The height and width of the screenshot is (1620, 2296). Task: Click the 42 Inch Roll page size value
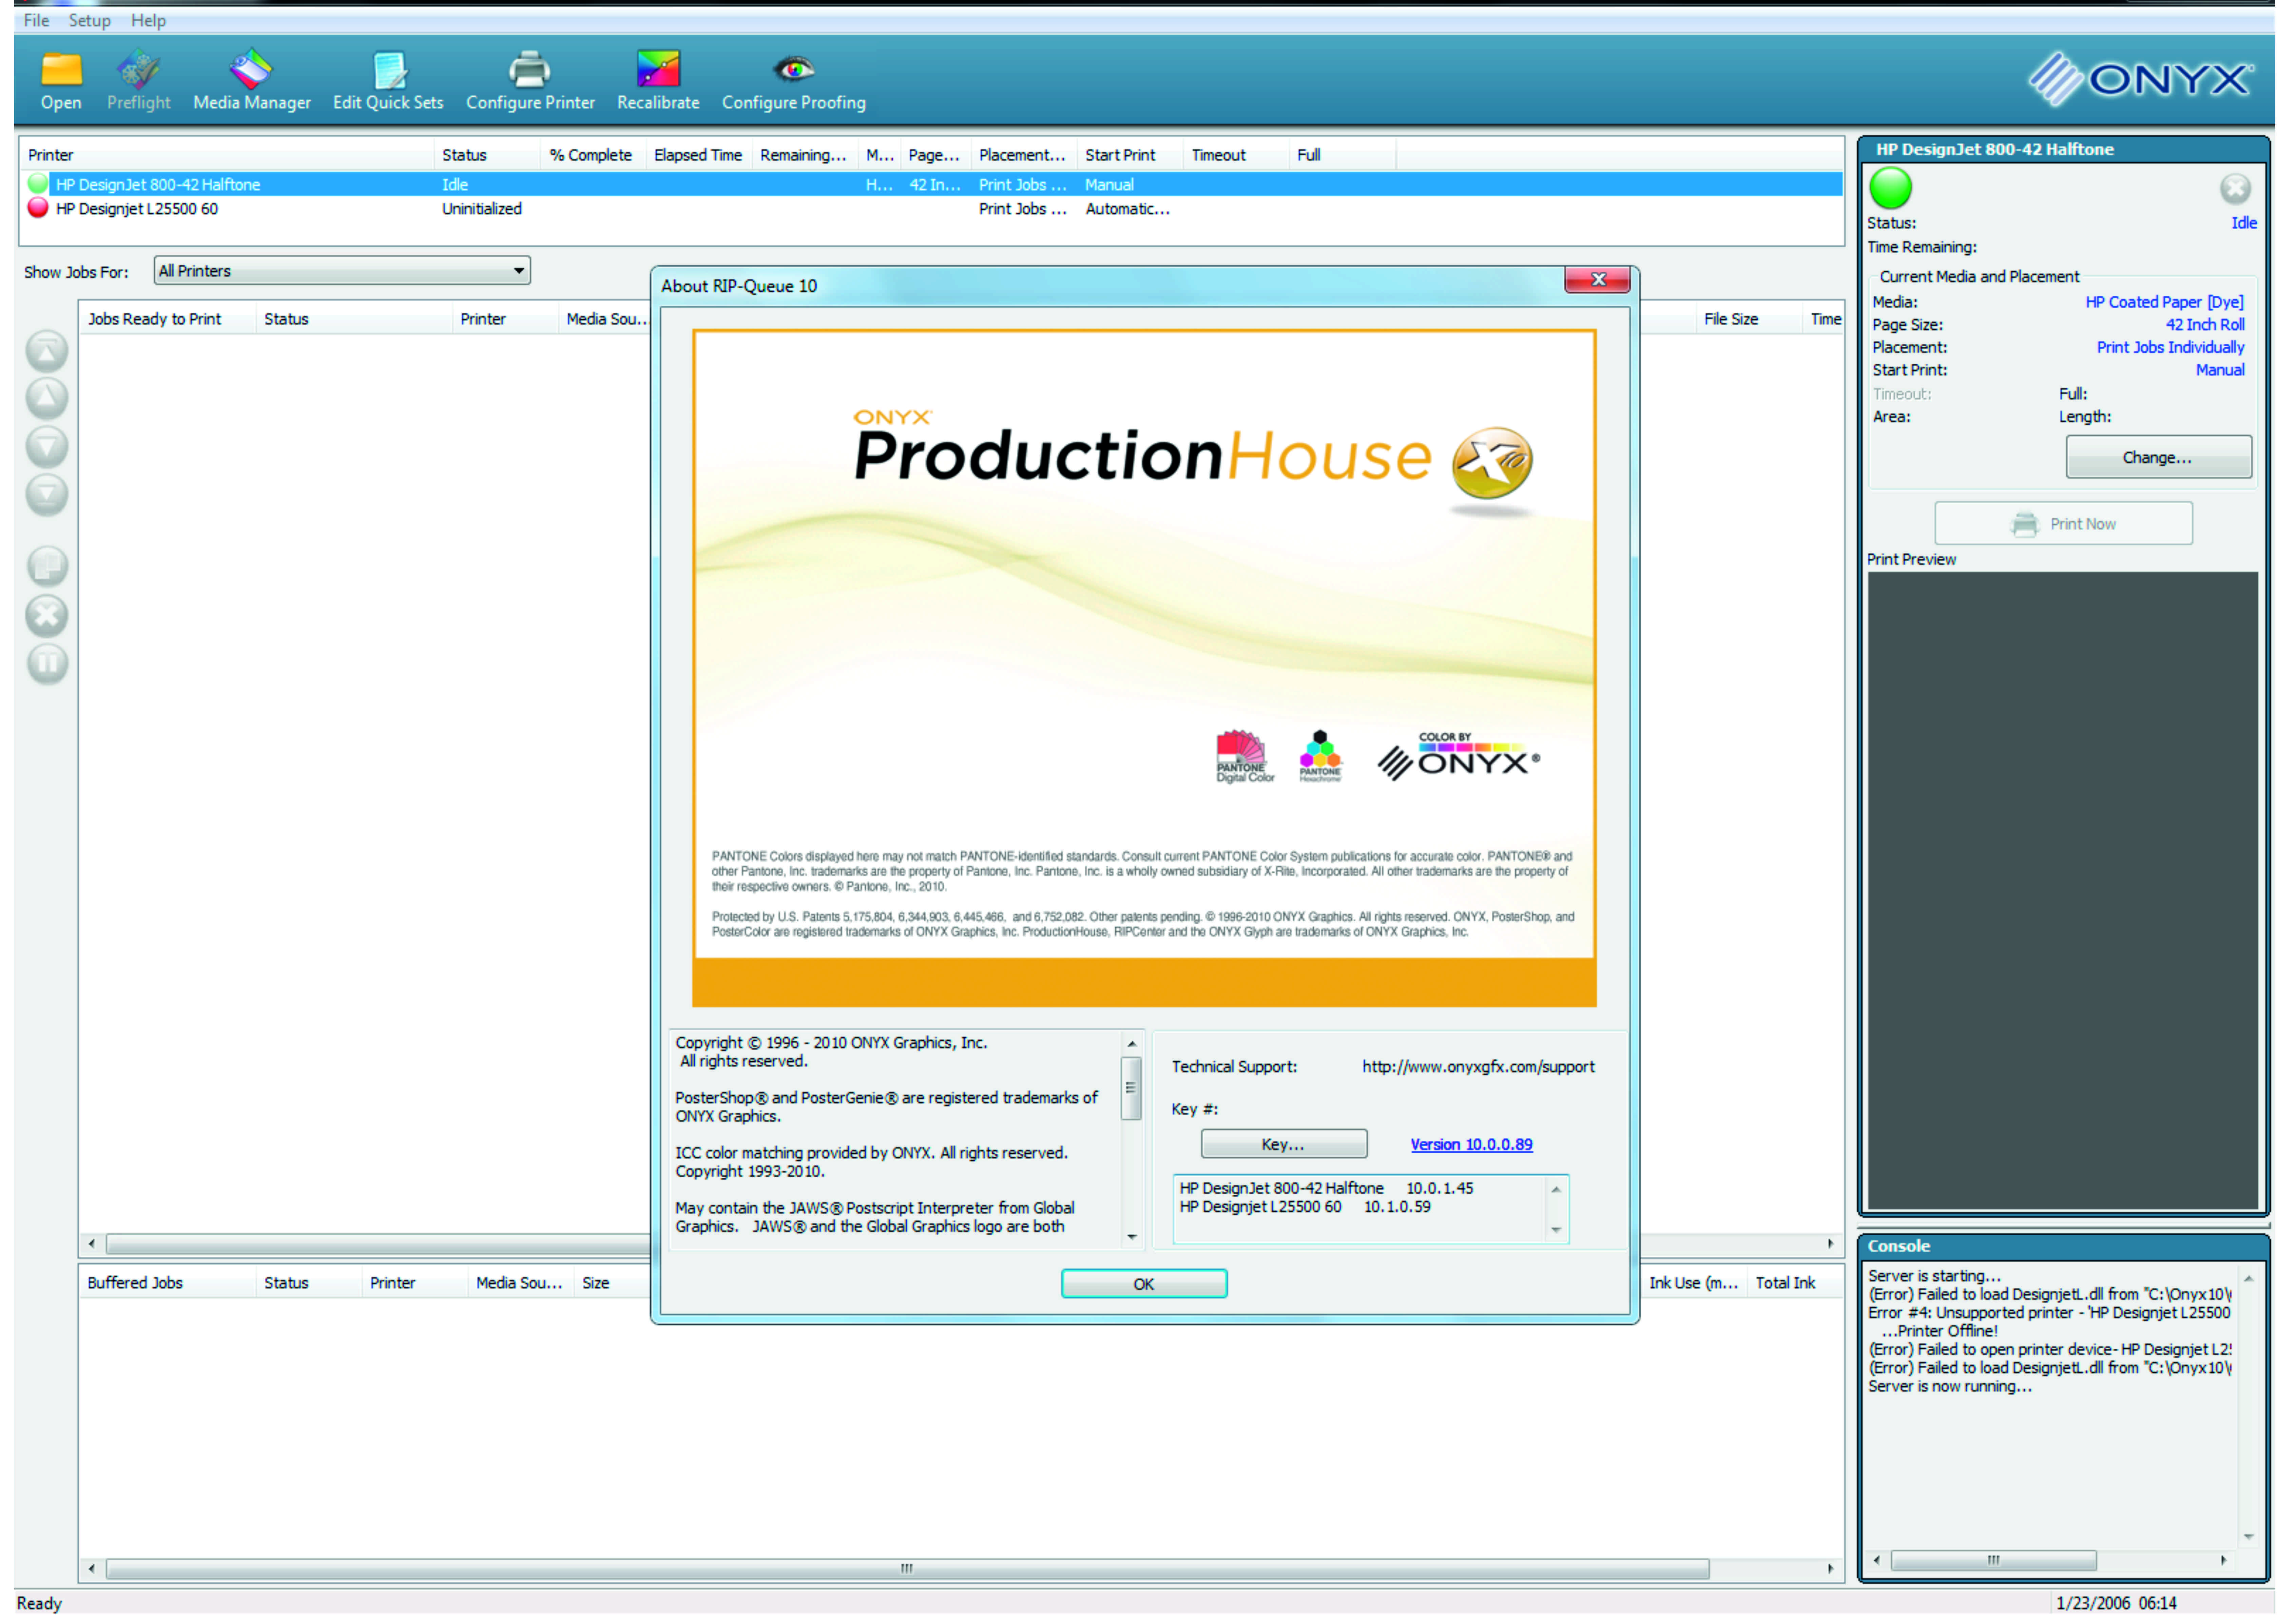click(2205, 325)
